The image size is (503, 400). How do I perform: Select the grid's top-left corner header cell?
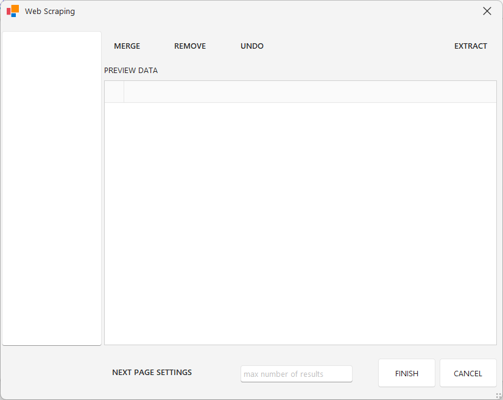point(114,92)
